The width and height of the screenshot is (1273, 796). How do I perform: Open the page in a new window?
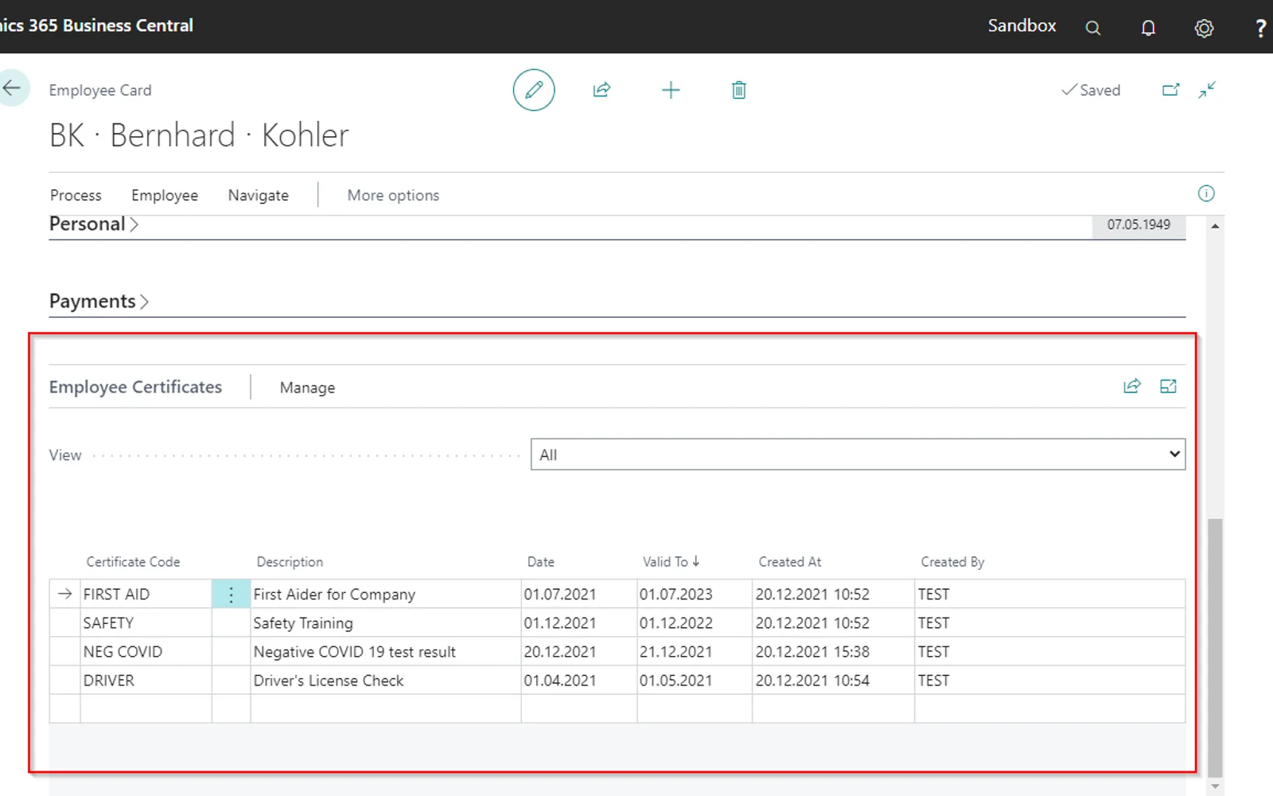point(1170,90)
